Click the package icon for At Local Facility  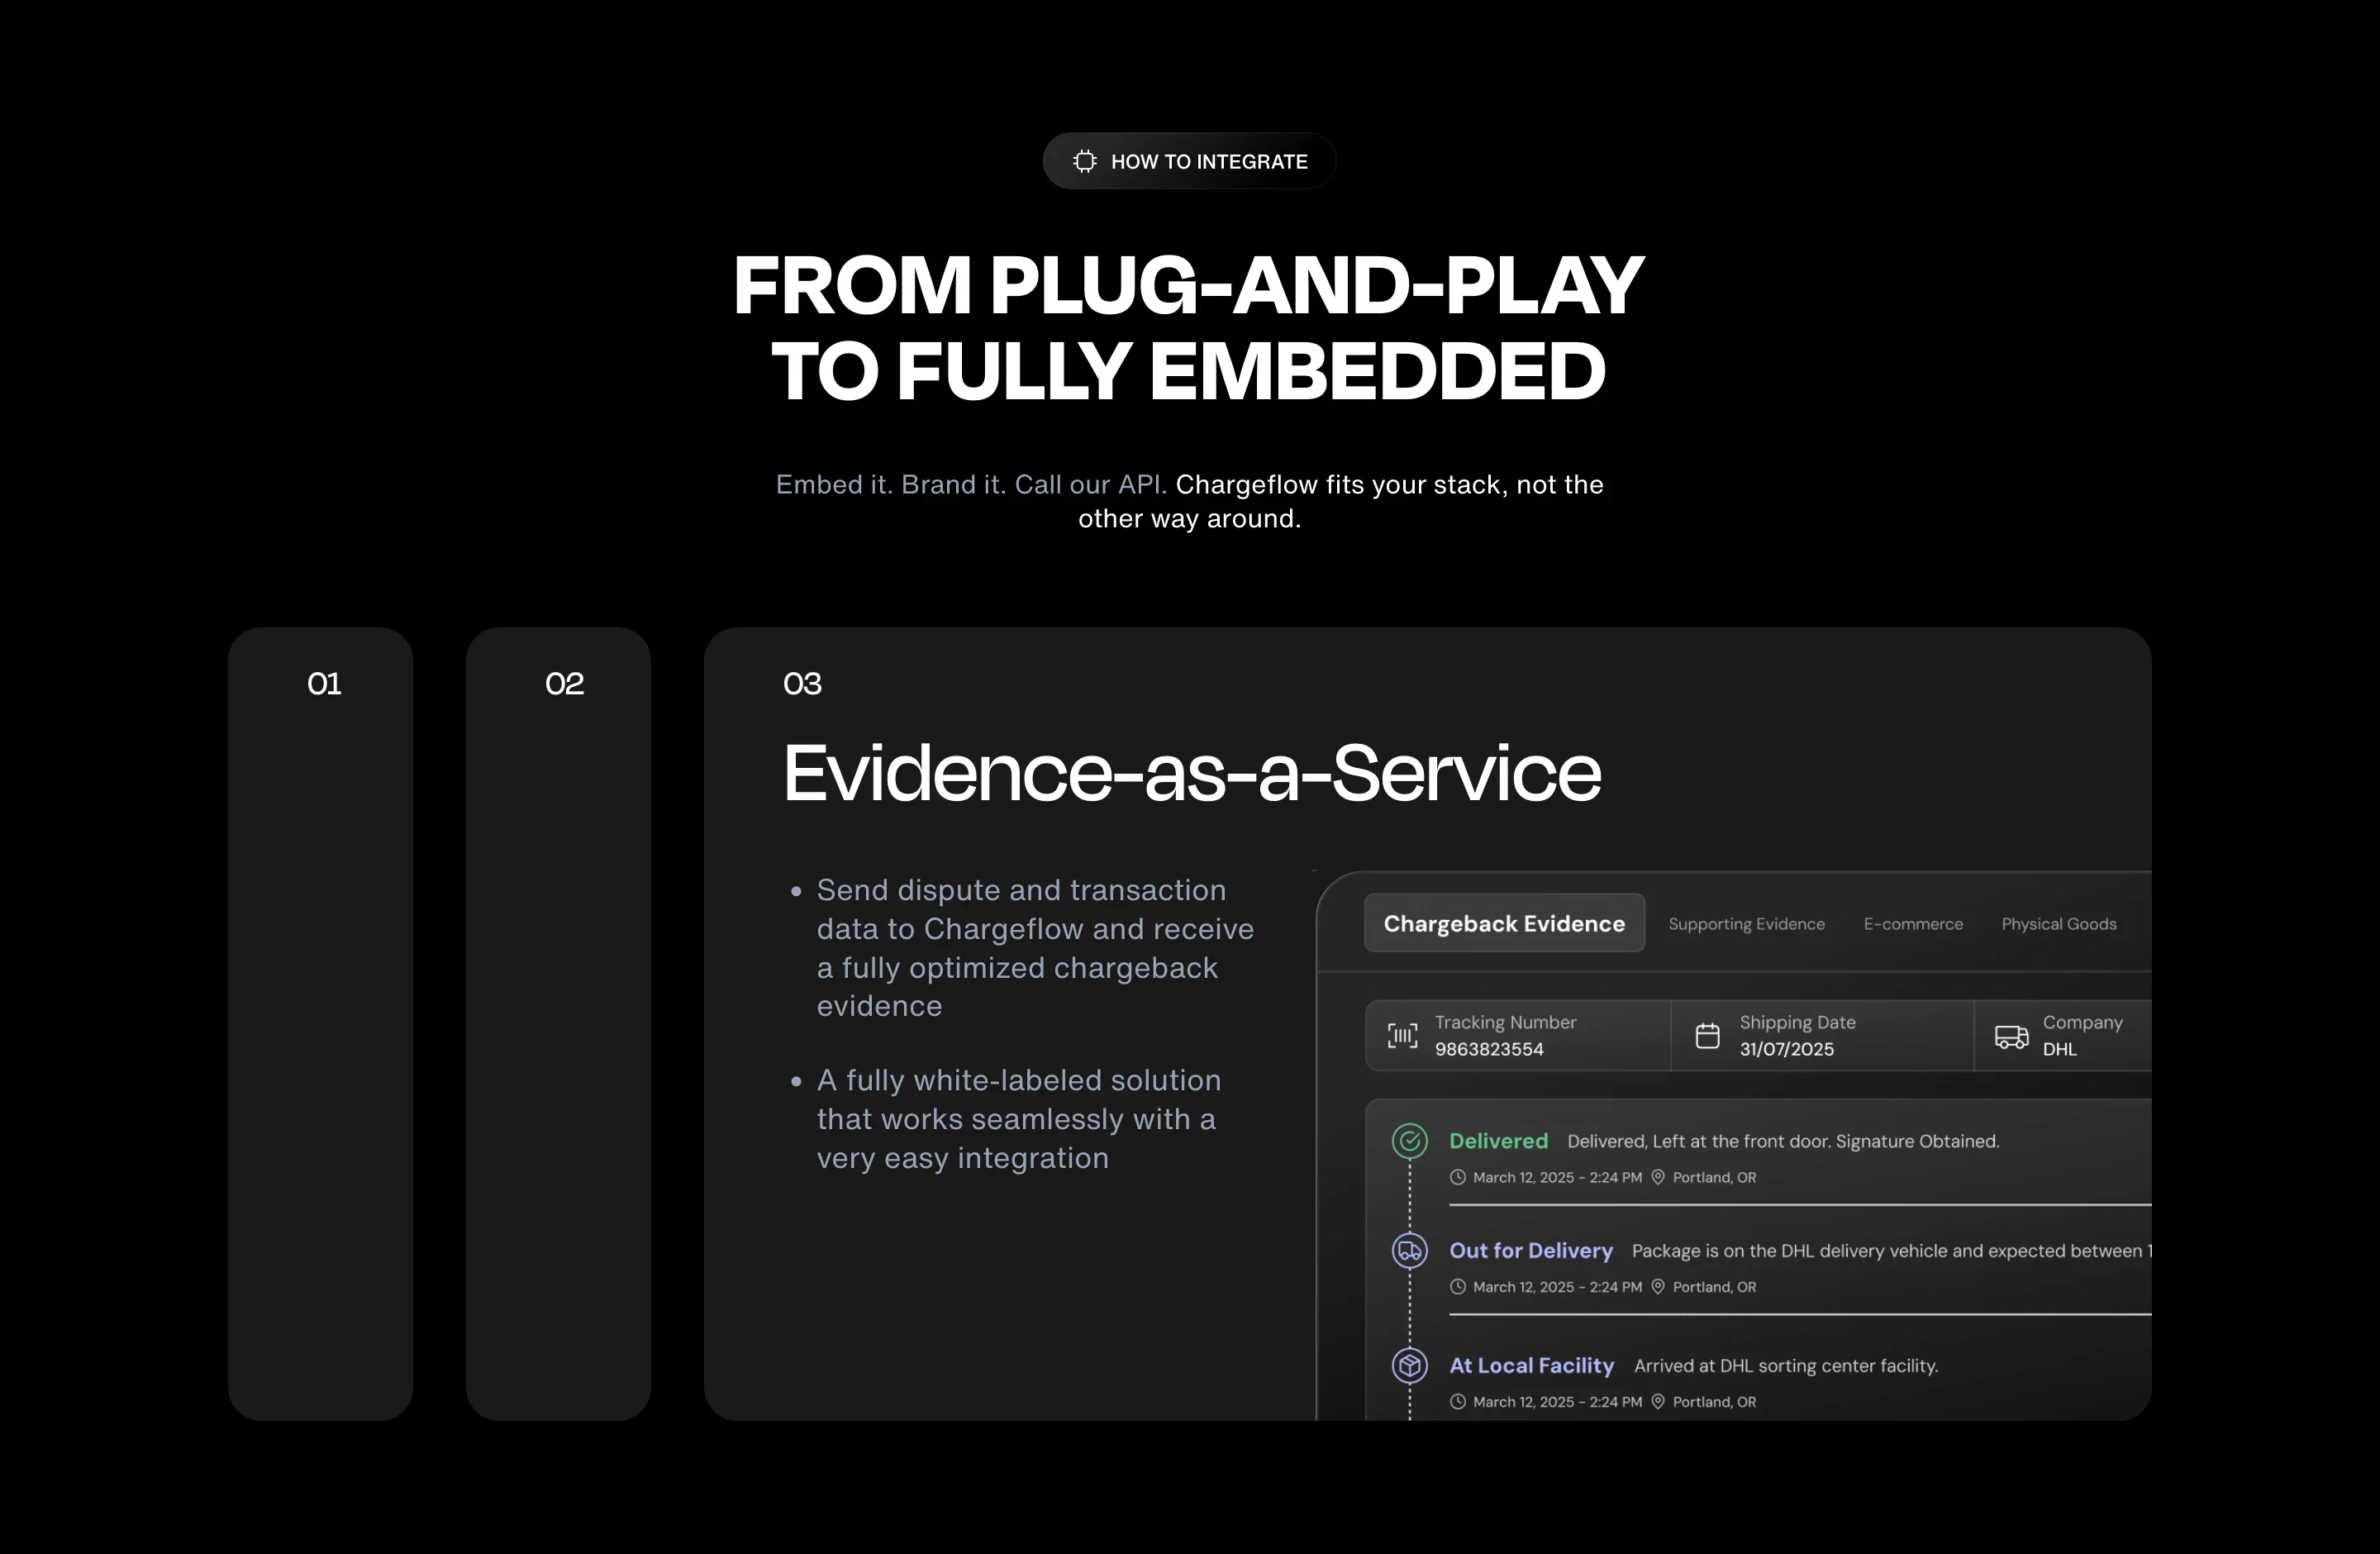1409,1365
